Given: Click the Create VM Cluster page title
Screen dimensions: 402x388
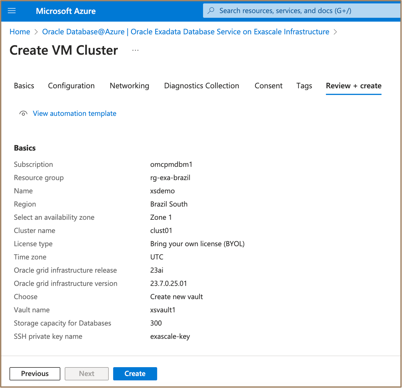Looking at the screenshot, I should click(x=64, y=50).
